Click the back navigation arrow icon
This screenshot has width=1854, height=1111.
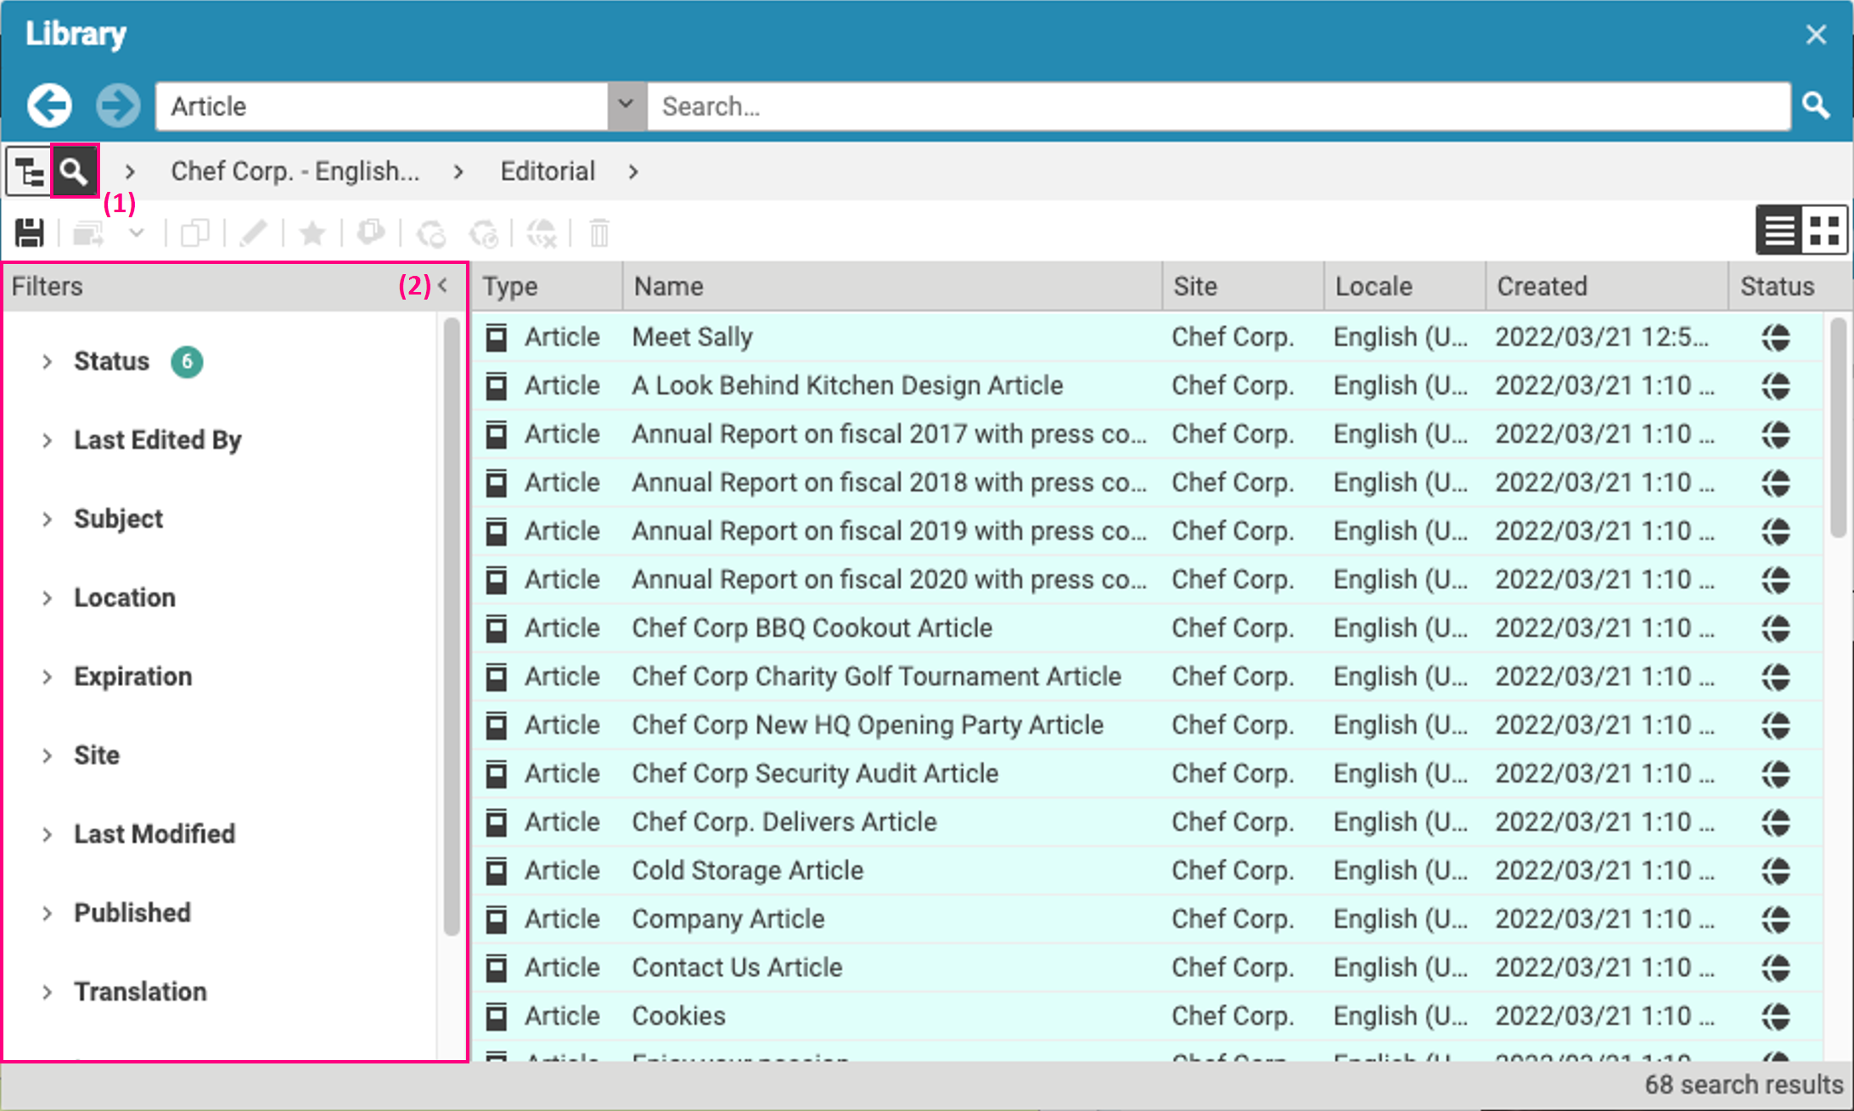49,106
